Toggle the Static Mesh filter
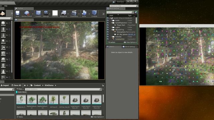 (x=21, y=92)
